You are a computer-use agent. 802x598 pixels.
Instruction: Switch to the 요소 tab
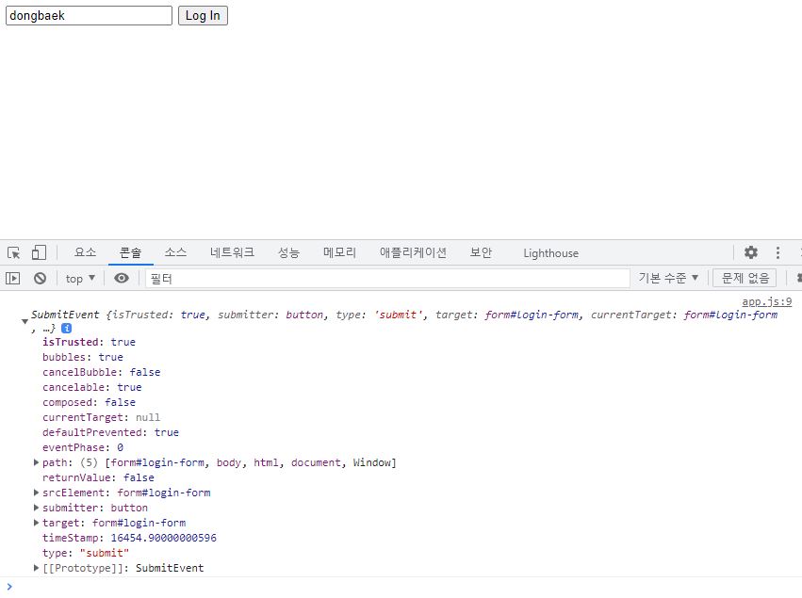(x=85, y=252)
